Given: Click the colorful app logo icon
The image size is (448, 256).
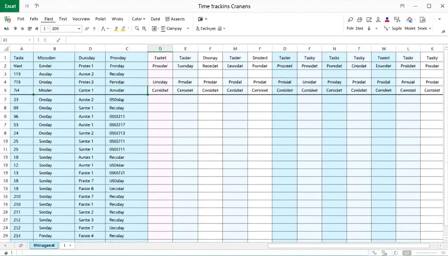Looking at the screenshot, I should 7,19.
